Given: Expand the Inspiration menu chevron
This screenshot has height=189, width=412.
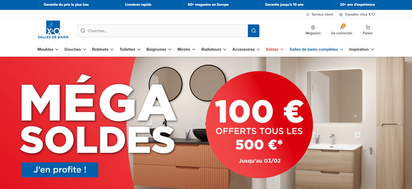Looking at the screenshot, I should point(372,49).
